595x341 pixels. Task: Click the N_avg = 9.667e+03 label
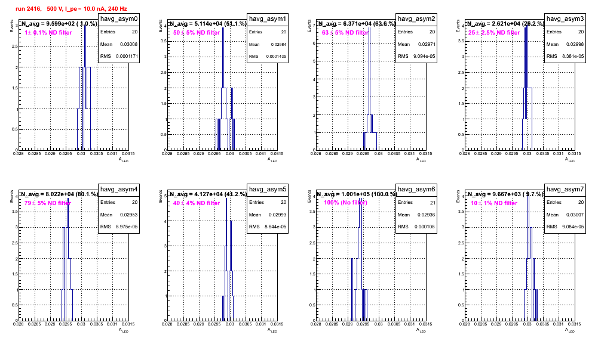tap(505, 194)
